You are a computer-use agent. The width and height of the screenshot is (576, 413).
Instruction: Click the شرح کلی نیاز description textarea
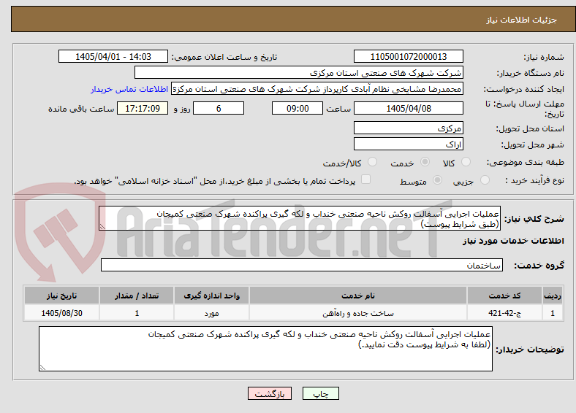(x=300, y=218)
